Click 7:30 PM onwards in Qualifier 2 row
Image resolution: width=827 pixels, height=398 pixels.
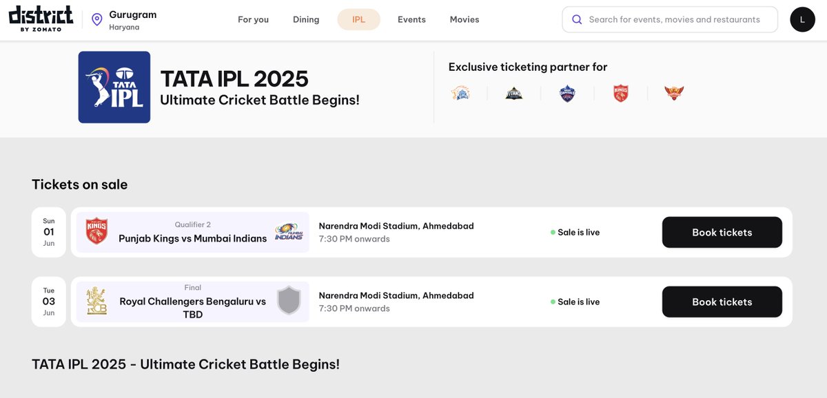tap(354, 239)
